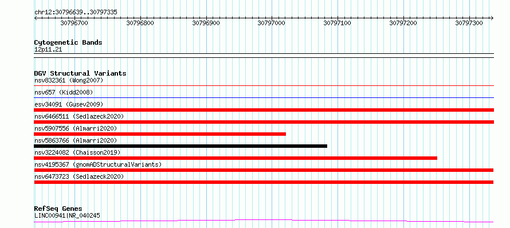Click the DGV Structural Variants track heading

click(80, 73)
